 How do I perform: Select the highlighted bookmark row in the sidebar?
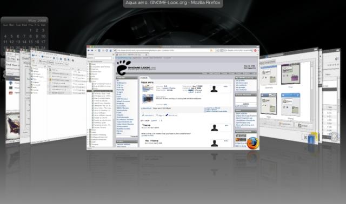pyautogui.click(x=100, y=91)
